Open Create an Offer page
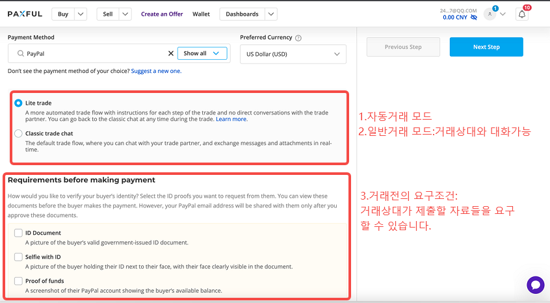 162,14
